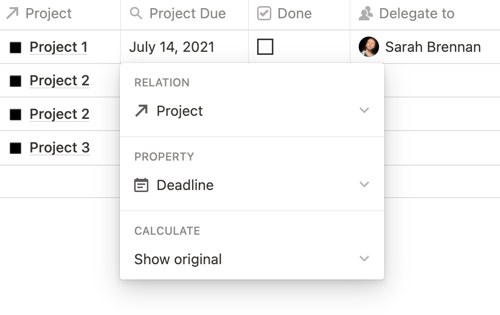Select the Sarah Brennan name in Delegate cell
Screen dimensions: 500x315
click(433, 47)
